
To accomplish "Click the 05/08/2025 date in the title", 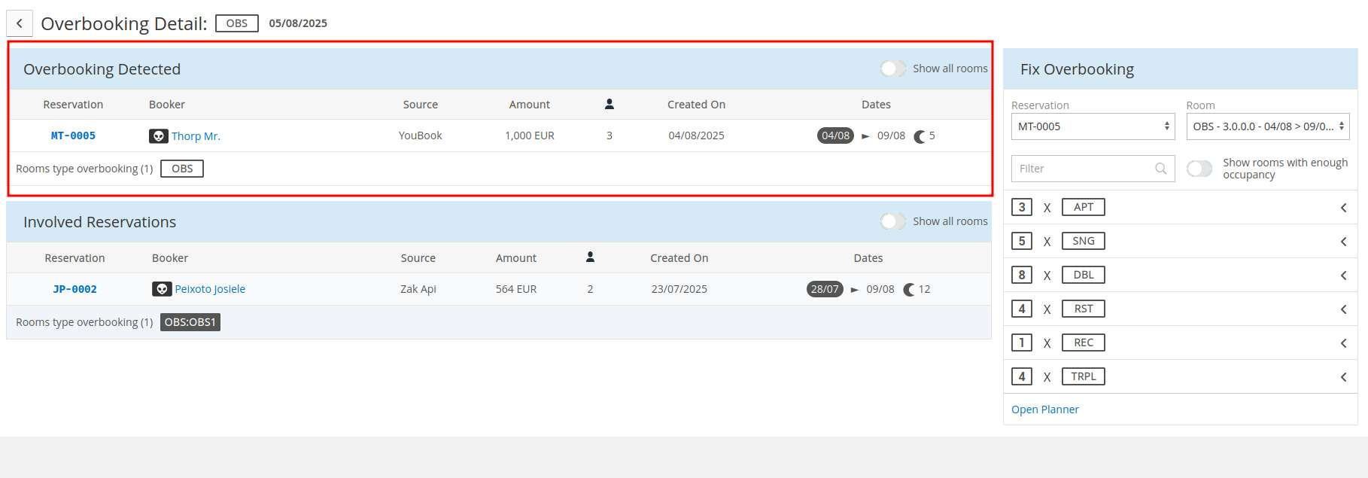I will (x=298, y=23).
